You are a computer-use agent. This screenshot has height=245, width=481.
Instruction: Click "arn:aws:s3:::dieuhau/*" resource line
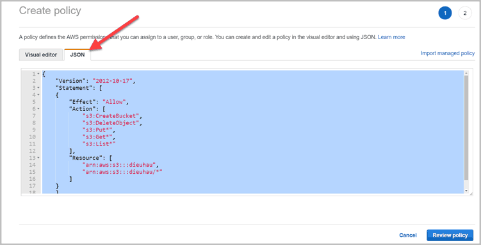click(122, 172)
